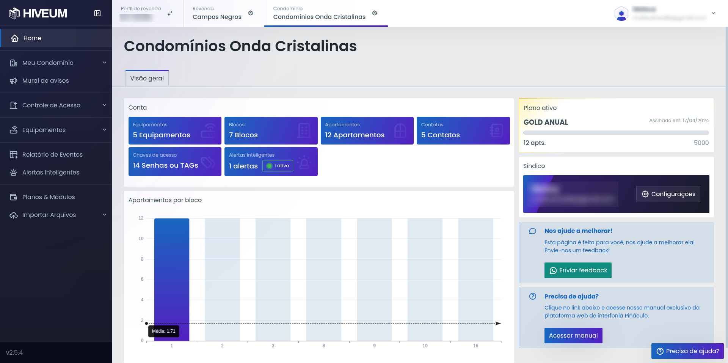Click the user avatar icon
Image resolution: width=728 pixels, height=363 pixels.
click(621, 14)
